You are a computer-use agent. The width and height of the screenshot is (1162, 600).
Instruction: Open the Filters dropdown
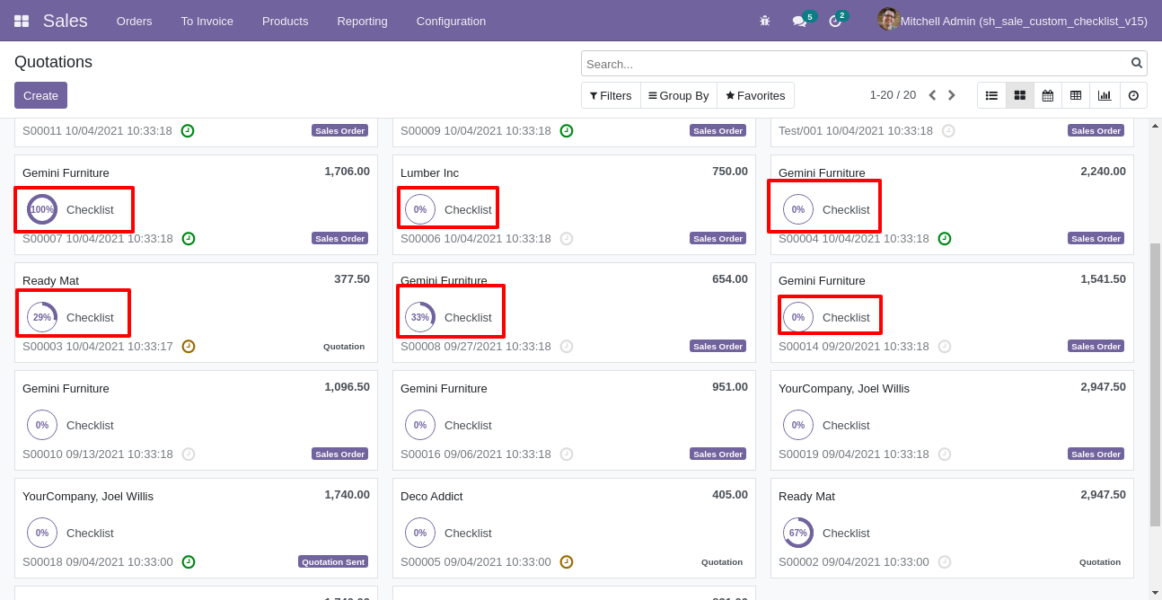611,95
